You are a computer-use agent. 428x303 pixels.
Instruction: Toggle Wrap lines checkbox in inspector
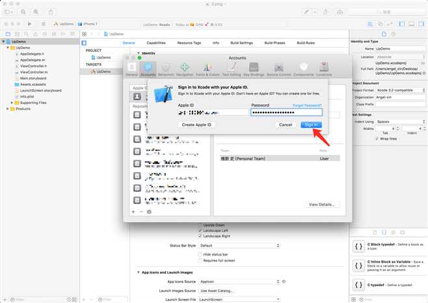pos(377,138)
